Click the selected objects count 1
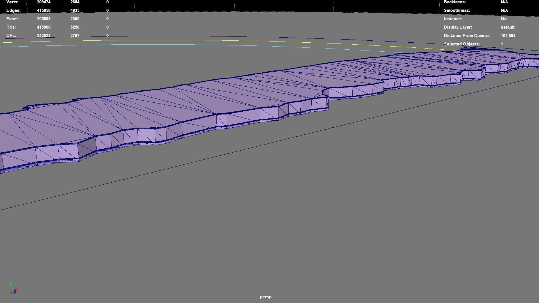 [x=502, y=44]
